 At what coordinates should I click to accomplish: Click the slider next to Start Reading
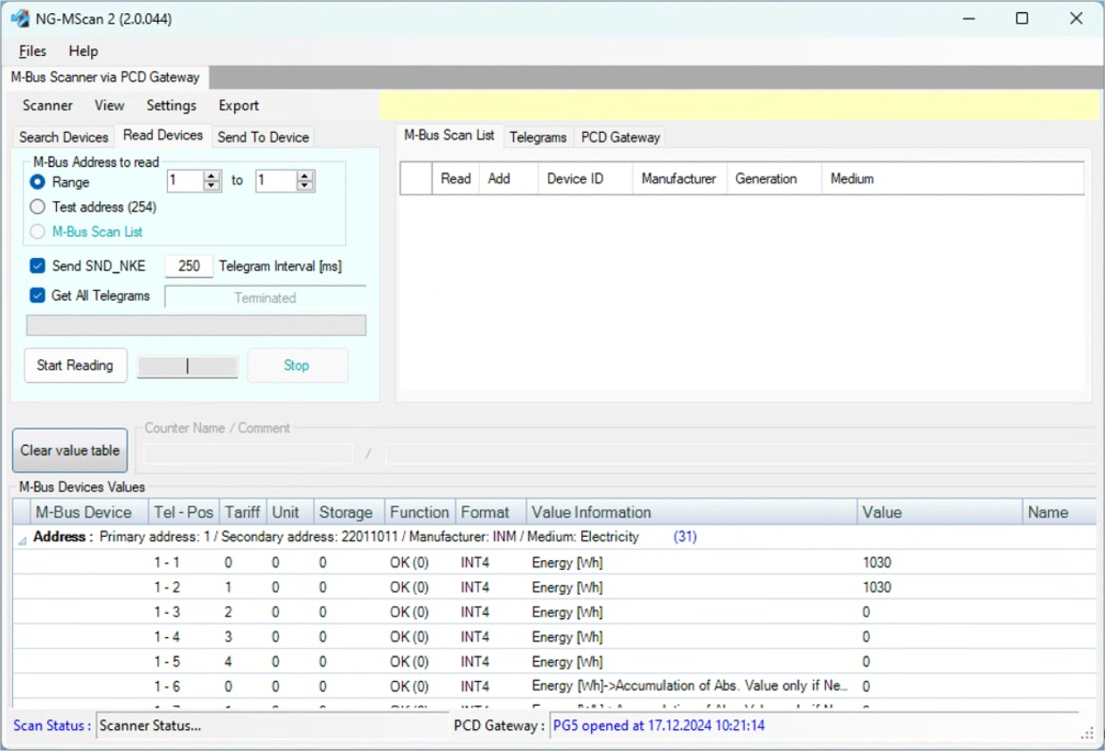(x=187, y=366)
